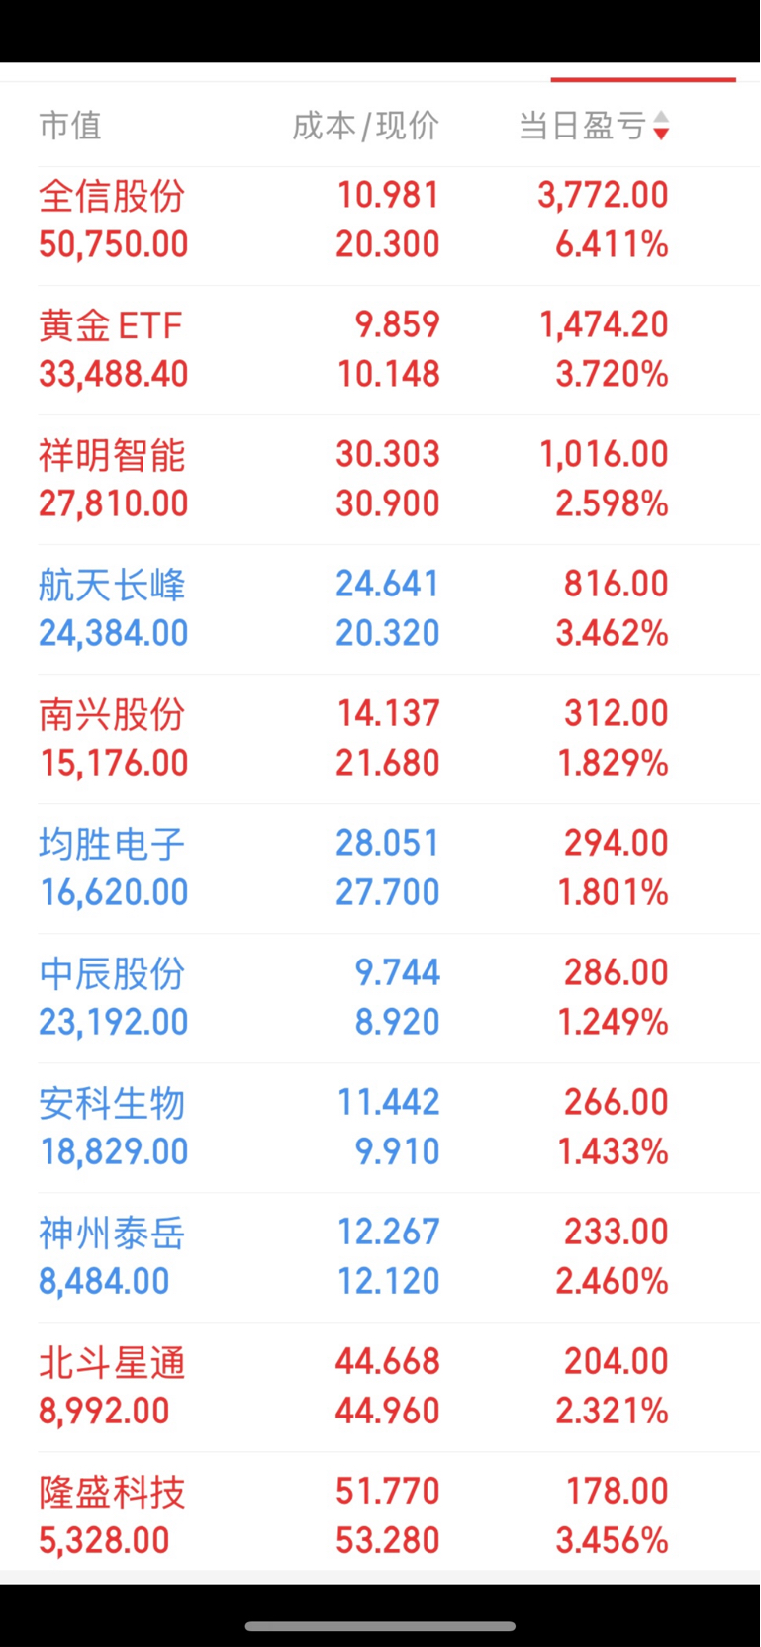The height and width of the screenshot is (1647, 761).
Task: Tap 黄金ETF market value 33,488.40
Action: pyautogui.click(x=113, y=374)
